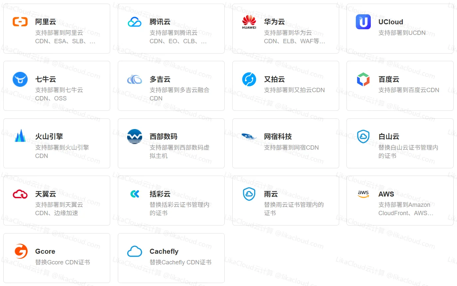Image resolution: width=457 pixels, height=286 pixels.
Task: Click the Alibaba Cloud (阿里云) orange logo icon
Action: (20, 22)
